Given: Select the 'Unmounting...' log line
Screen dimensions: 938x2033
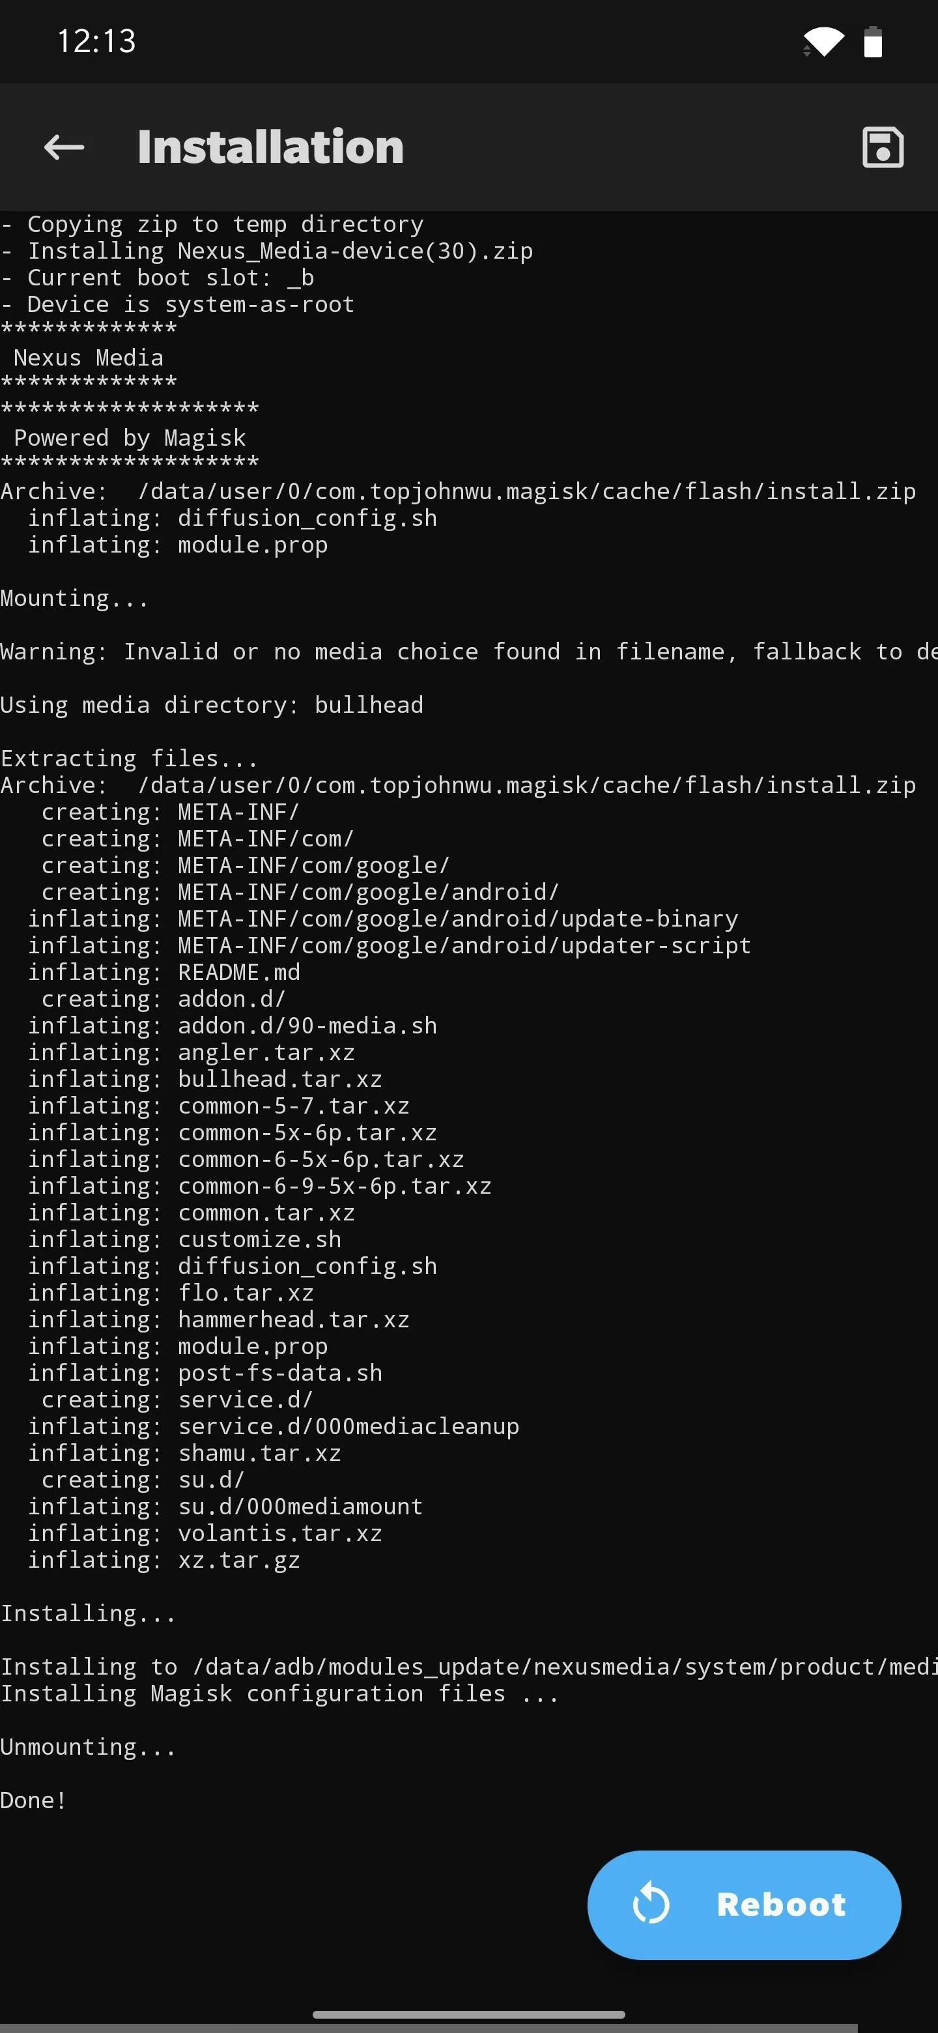Looking at the screenshot, I should click(87, 1746).
